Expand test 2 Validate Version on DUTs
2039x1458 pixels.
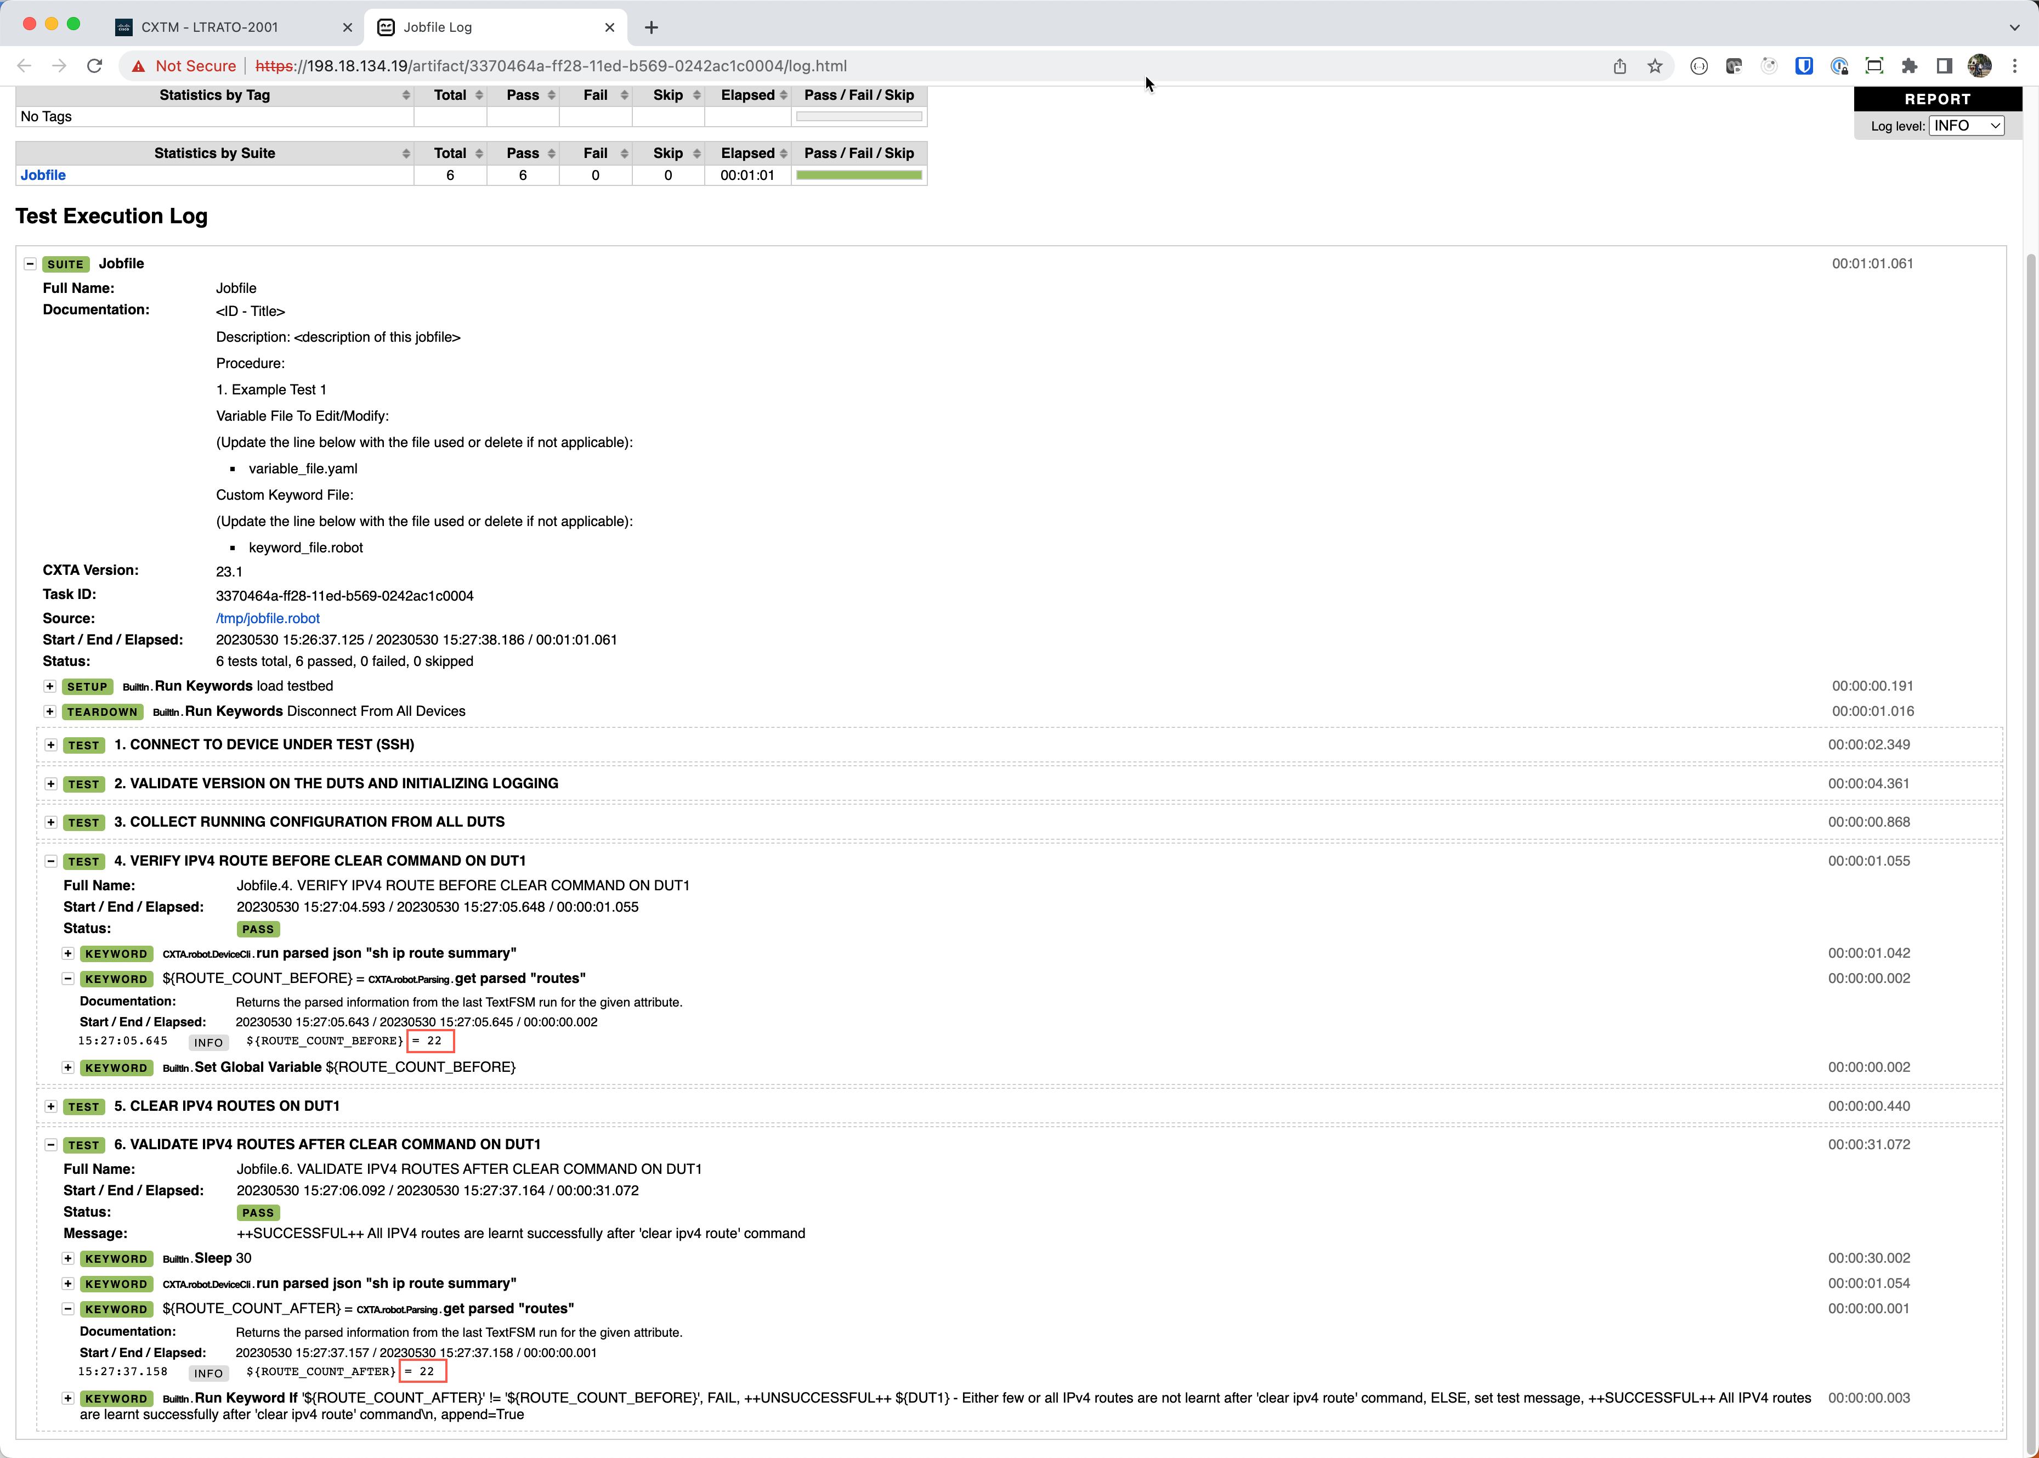(51, 784)
